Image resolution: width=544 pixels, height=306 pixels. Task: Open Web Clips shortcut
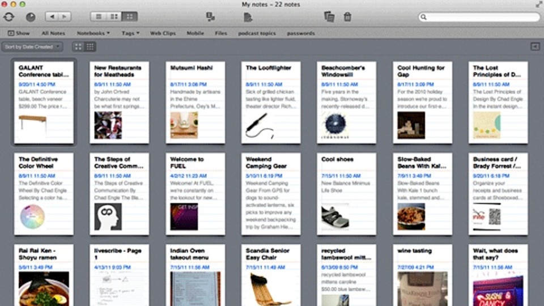click(x=163, y=33)
